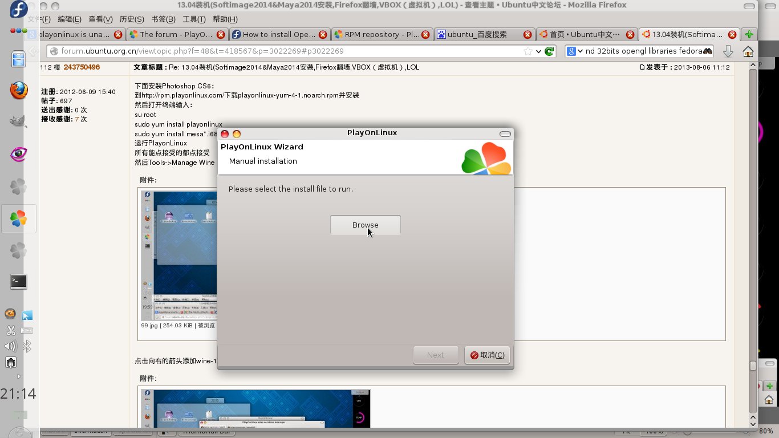The image size is (779, 438).
Task: Click the 发表于 post icon near the date
Action: (x=642, y=67)
